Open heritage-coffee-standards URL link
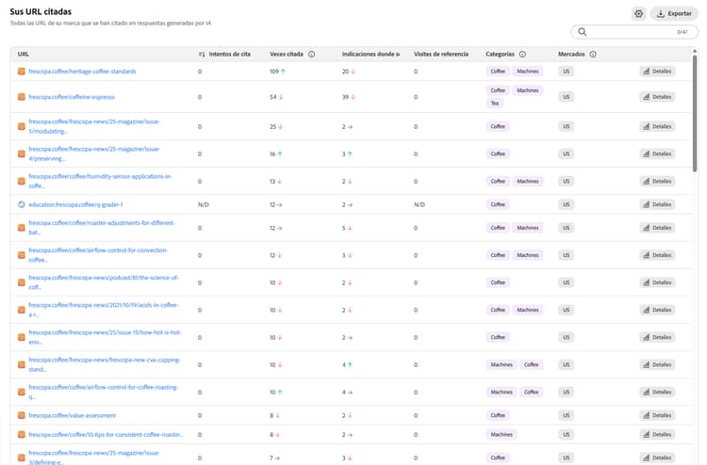This screenshot has height=465, width=707. [82, 72]
